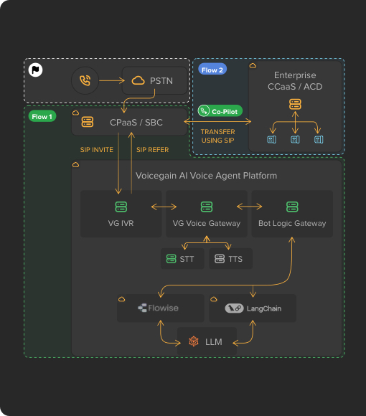The image size is (366, 416).
Task: Click the TTS label
Action: click(x=235, y=259)
